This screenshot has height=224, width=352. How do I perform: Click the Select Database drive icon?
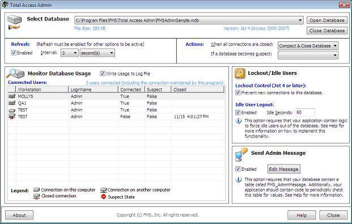click(14, 23)
